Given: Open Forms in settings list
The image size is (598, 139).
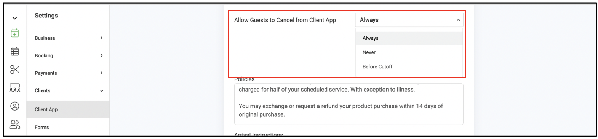Looking at the screenshot, I should tap(68, 127).
